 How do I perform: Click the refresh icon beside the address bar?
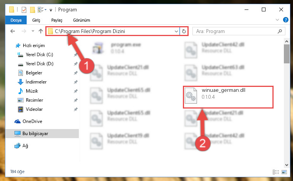(x=184, y=31)
